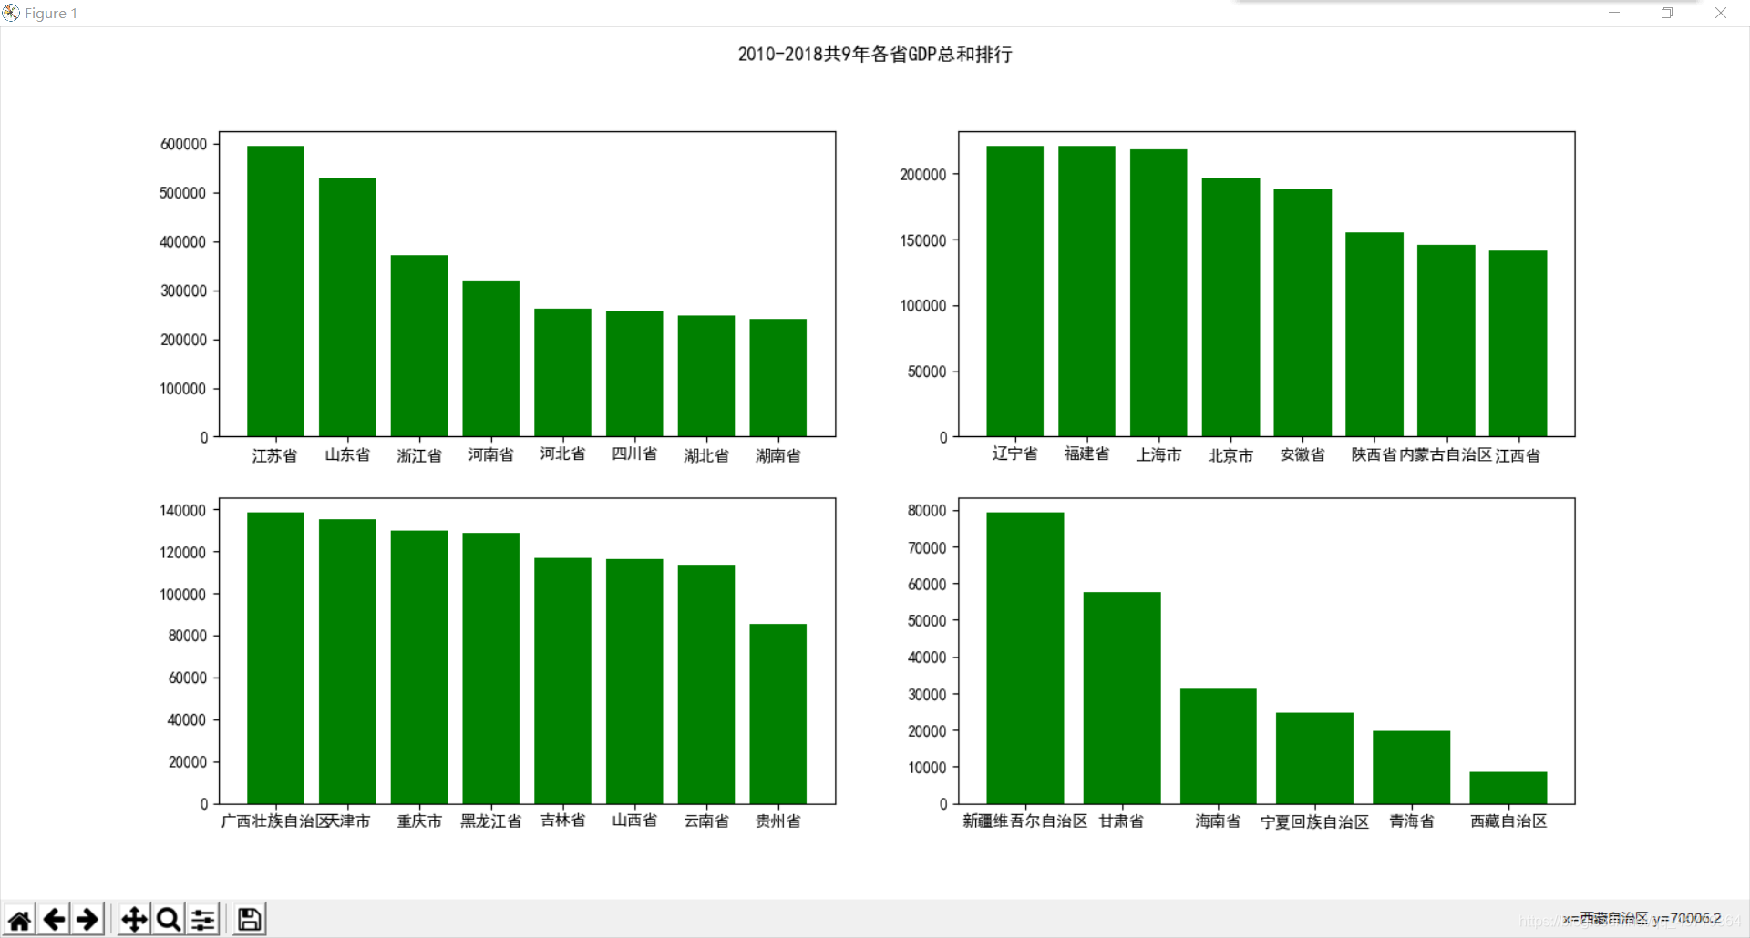Viewport: 1750px width, 938px height.
Task: Restore down the Figure 1 window
Action: tap(1667, 13)
